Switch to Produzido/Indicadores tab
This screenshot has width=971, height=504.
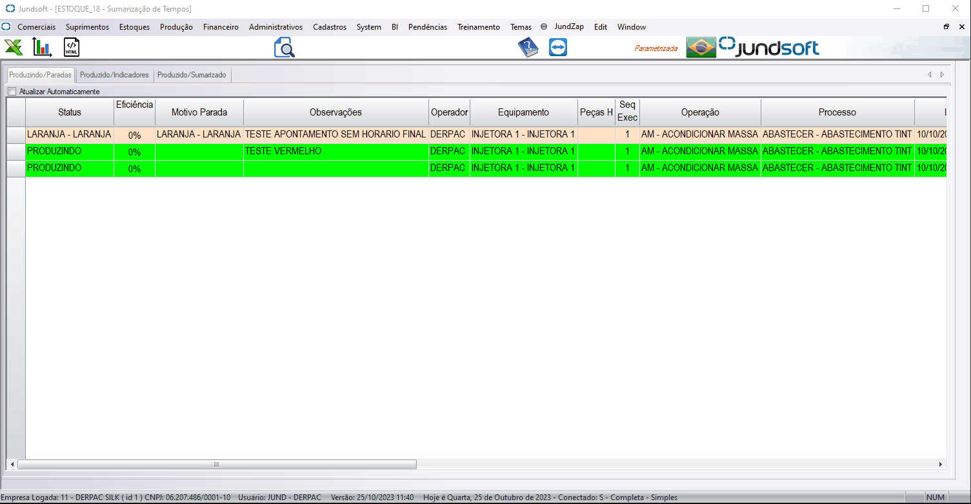[114, 75]
